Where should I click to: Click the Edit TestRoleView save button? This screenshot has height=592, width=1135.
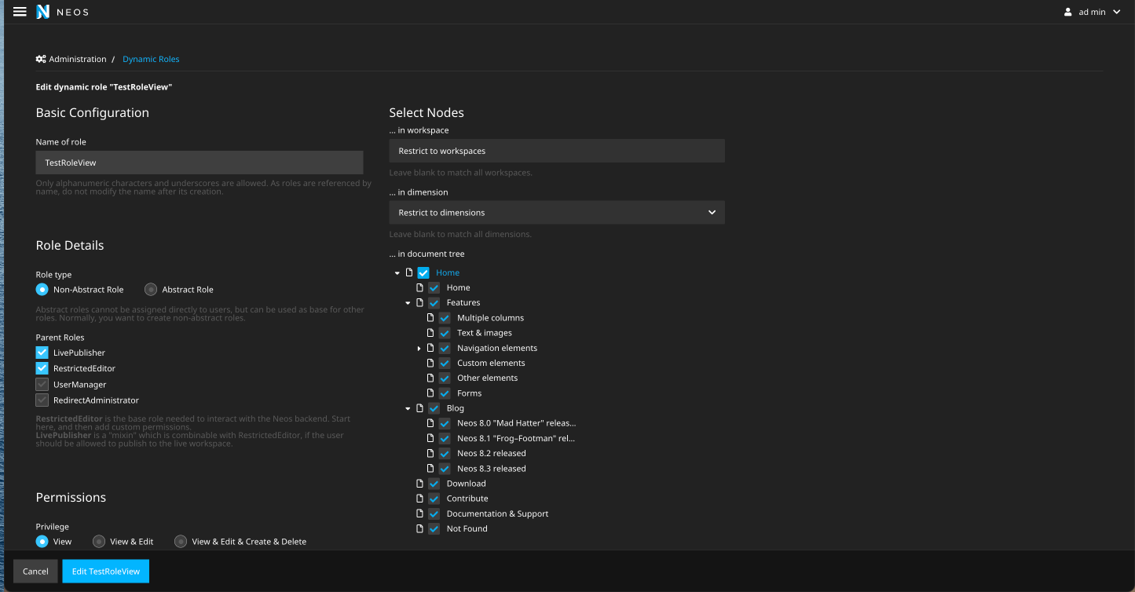(106, 571)
